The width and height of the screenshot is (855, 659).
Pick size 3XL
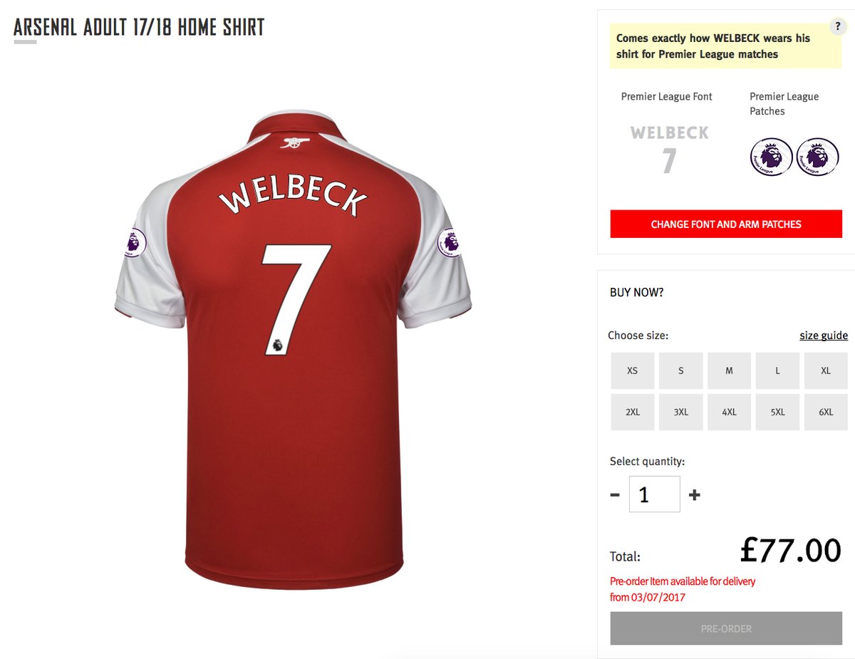click(x=681, y=412)
